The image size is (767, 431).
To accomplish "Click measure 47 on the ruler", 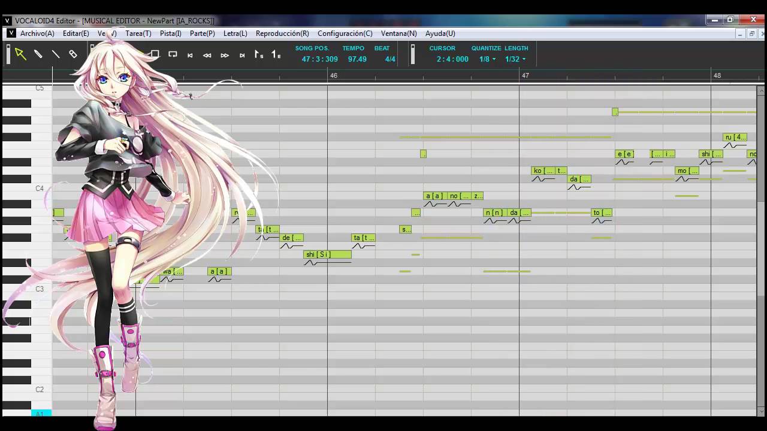I will point(526,75).
